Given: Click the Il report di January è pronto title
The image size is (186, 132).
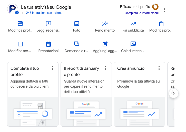Looking at the screenshot, I should pos(81,72).
